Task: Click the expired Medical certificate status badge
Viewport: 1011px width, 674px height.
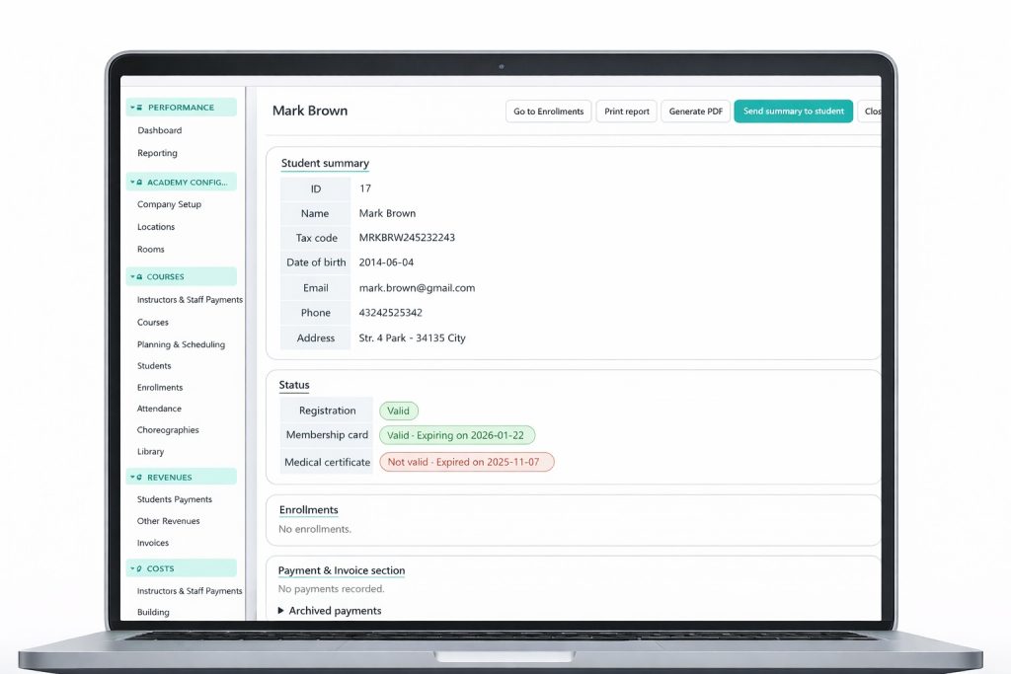Action: pyautogui.click(x=466, y=462)
